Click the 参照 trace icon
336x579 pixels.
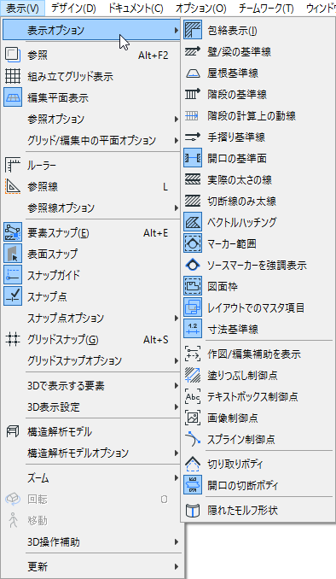coord(13,55)
